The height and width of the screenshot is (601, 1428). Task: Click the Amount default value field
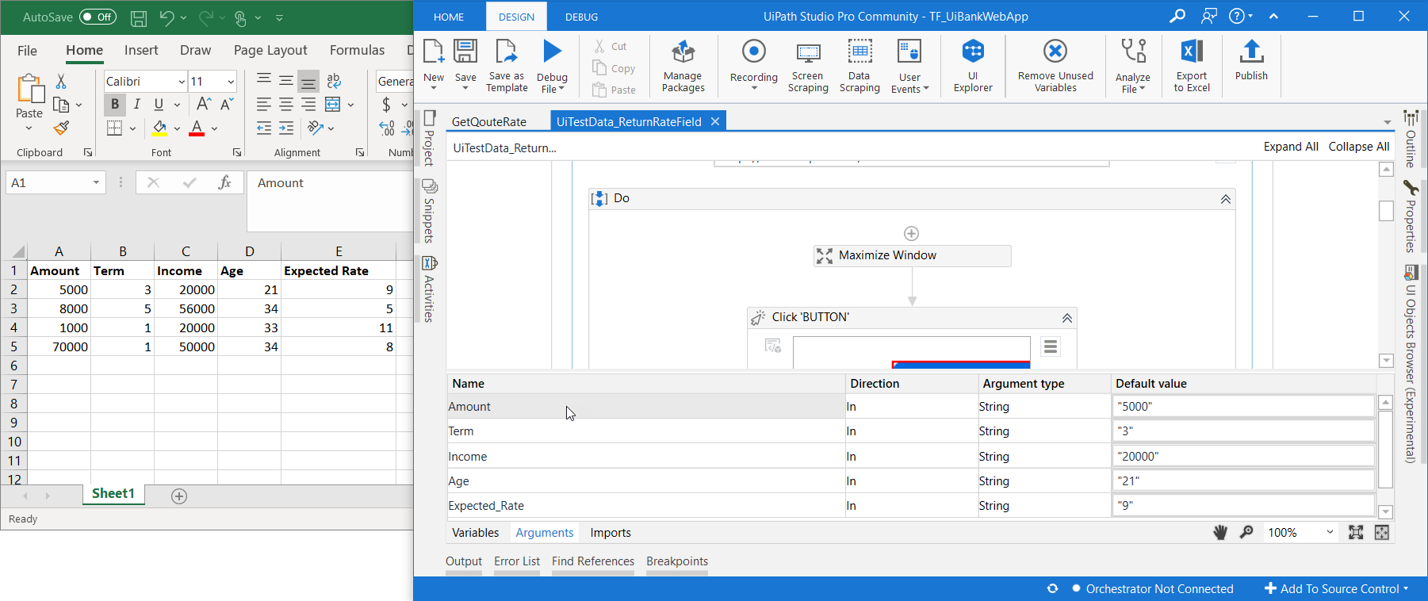1242,407
